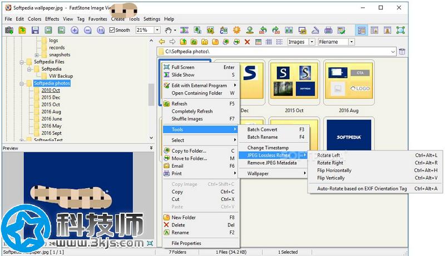Screen dimensions: 445x256
Task: Open the Filename sort dropdown
Action: click(352, 42)
